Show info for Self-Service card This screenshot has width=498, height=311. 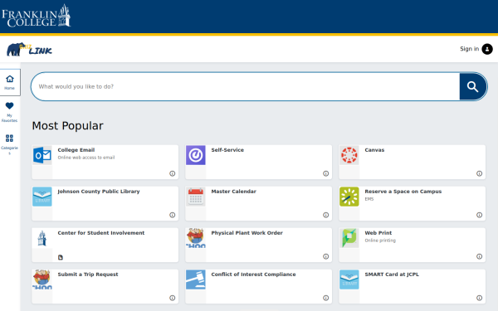click(x=326, y=173)
